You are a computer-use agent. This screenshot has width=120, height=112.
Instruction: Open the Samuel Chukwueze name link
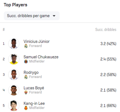click(41, 57)
